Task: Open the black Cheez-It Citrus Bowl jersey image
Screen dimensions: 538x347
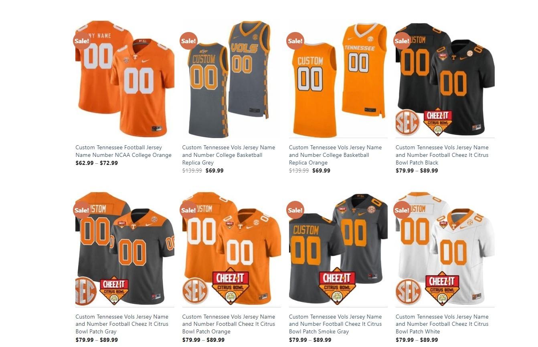Action: point(445,79)
